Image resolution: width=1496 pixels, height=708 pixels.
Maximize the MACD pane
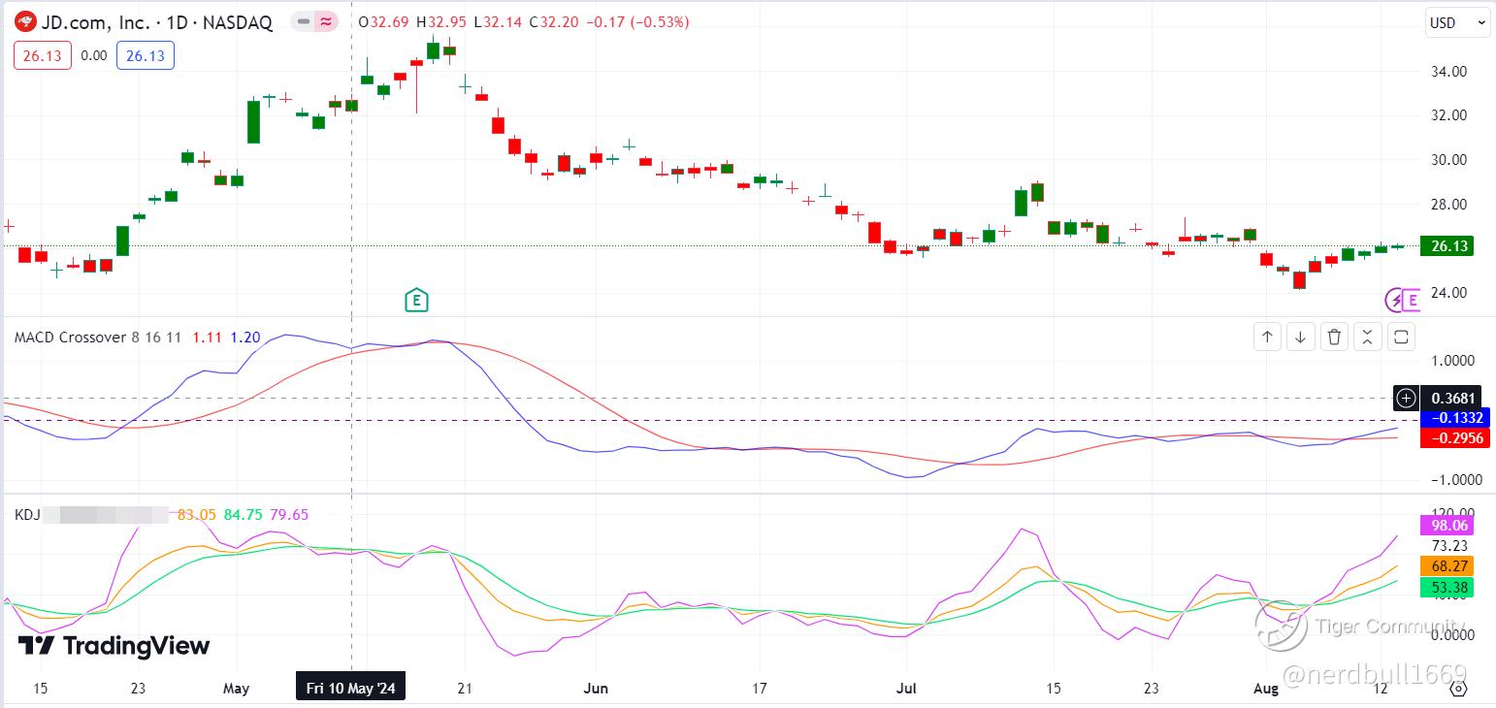click(1401, 337)
